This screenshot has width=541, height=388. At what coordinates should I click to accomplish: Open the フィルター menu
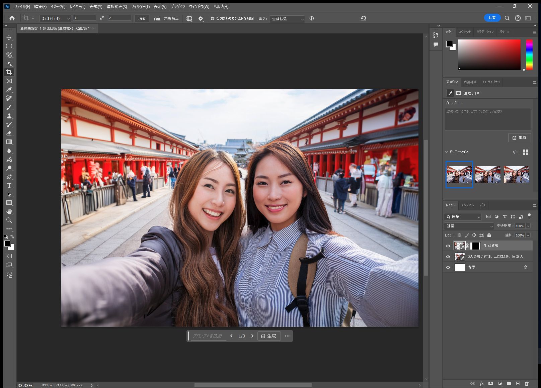click(141, 6)
